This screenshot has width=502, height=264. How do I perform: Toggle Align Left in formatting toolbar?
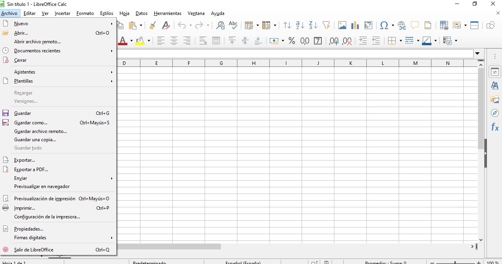click(161, 41)
